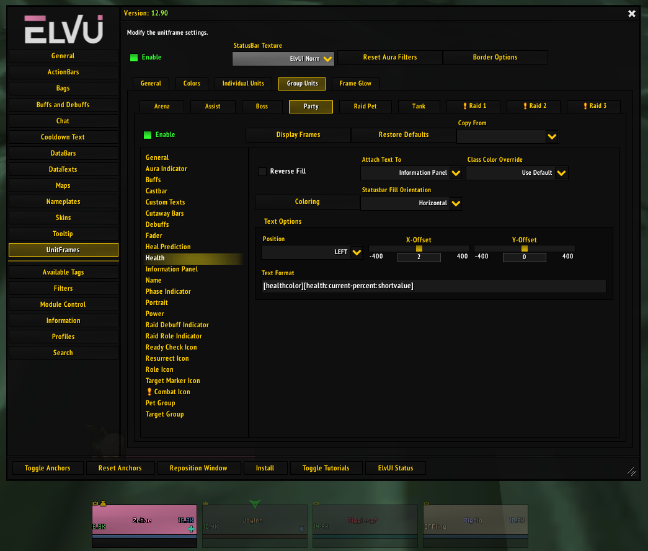The height and width of the screenshot is (551, 648).
Task: Click the Reposition Window button
Action: click(x=199, y=468)
